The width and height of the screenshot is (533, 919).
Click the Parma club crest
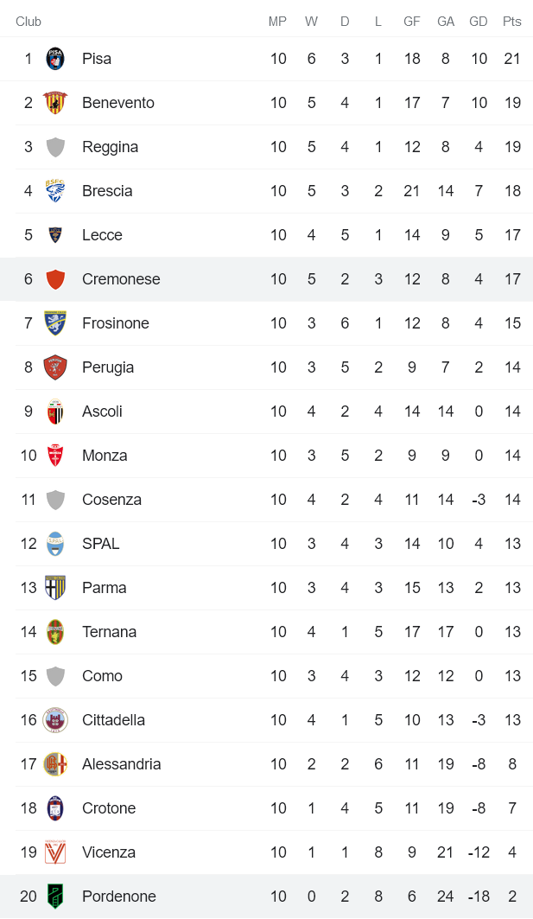pyautogui.click(x=55, y=588)
